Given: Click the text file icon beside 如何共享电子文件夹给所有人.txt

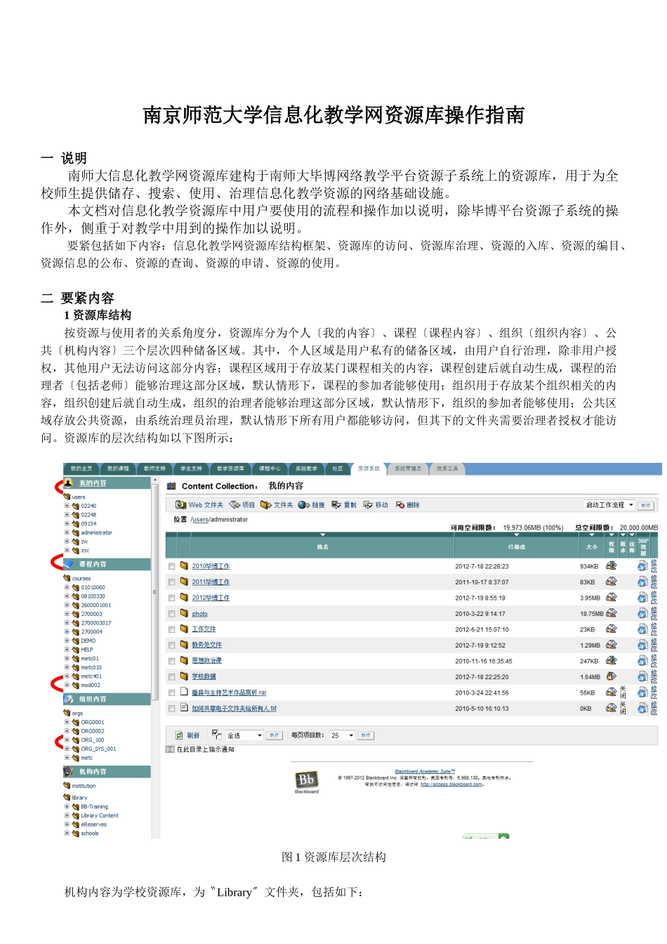Looking at the screenshot, I should point(184,708).
